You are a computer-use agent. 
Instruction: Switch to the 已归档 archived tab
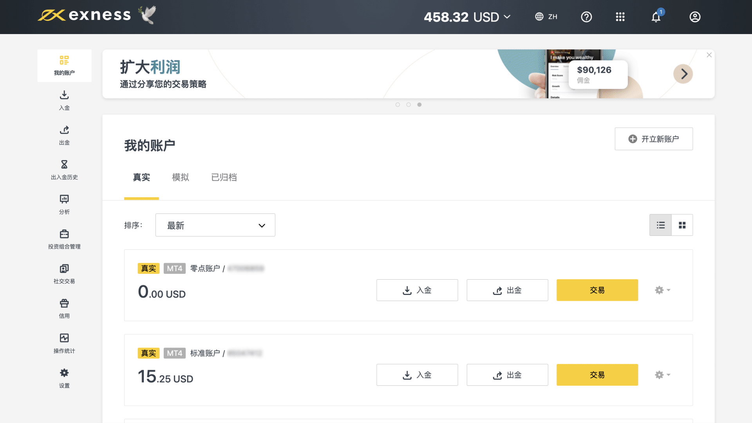[224, 177]
